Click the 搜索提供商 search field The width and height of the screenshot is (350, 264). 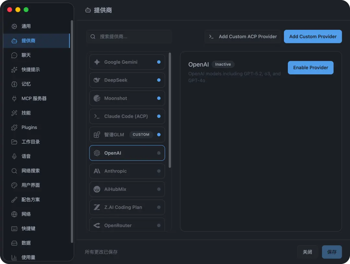click(129, 37)
